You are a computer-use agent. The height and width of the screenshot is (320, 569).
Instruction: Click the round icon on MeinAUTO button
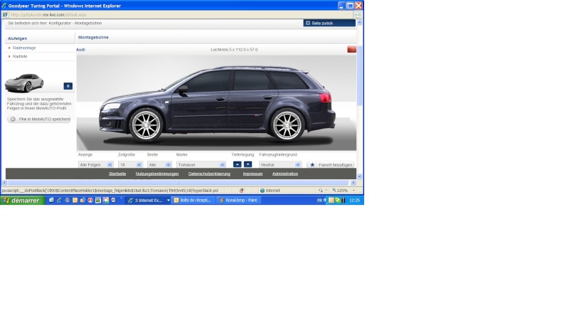[x=13, y=119]
